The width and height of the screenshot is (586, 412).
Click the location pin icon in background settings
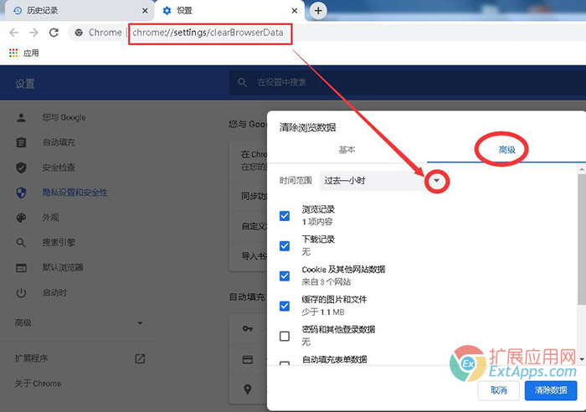(248, 389)
